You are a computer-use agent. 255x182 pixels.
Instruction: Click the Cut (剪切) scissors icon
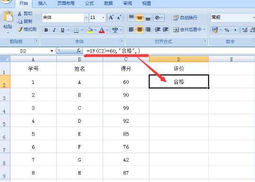(x=20, y=14)
